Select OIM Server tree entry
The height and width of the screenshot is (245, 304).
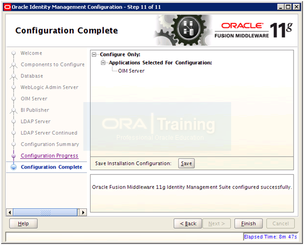click(131, 71)
